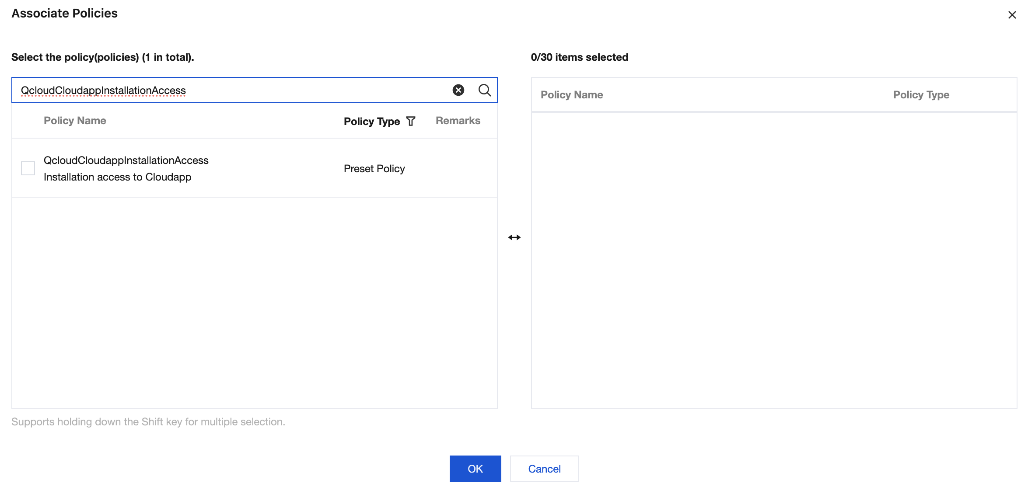Click inside the policy search field
Image resolution: width=1028 pixels, height=487 pixels.
(x=262, y=90)
